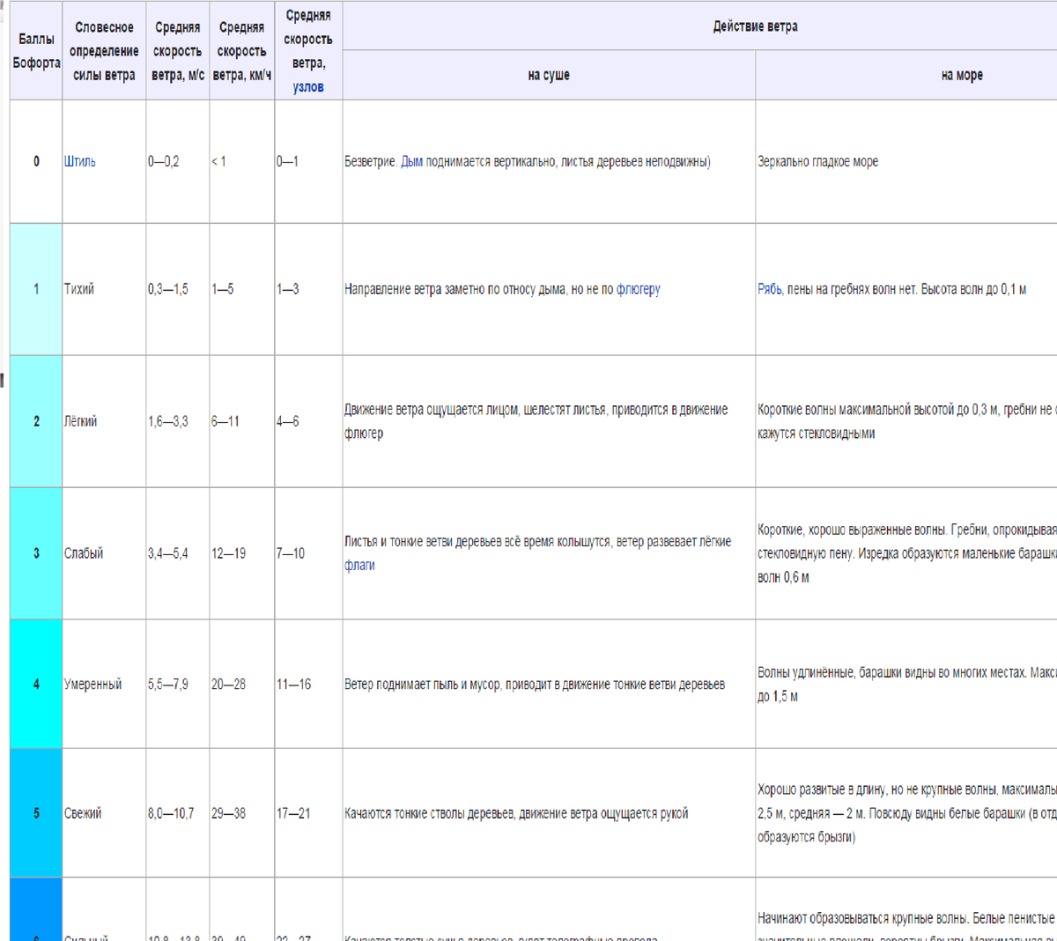Click the '< 1' km/h value
1057x941 pixels.
tap(218, 161)
